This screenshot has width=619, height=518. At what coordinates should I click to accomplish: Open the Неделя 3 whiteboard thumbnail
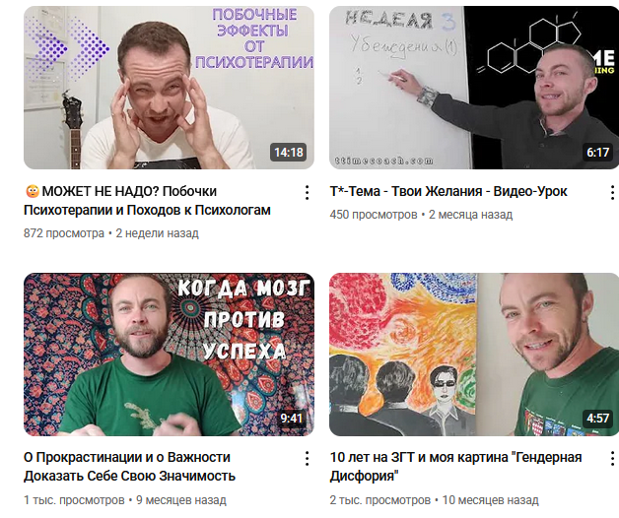pyautogui.click(x=474, y=88)
